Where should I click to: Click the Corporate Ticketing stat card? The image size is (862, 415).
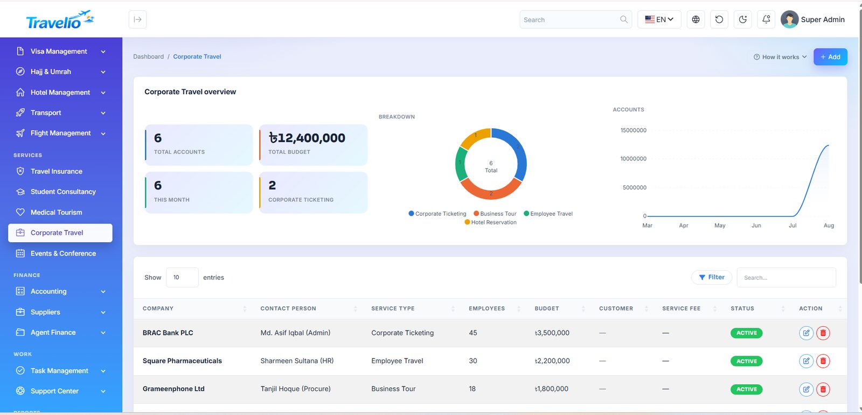coord(314,193)
